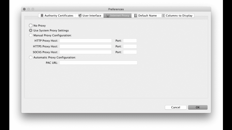Click the SOCKS Proxy Host field
The height and width of the screenshot is (130, 232).
tap(86, 52)
